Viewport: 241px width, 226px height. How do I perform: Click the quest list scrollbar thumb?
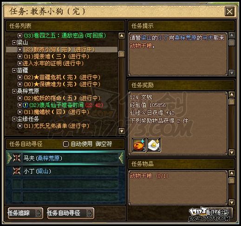[122, 54]
